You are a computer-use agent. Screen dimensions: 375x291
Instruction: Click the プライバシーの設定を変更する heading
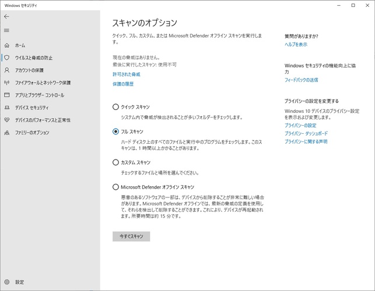pos(311,101)
